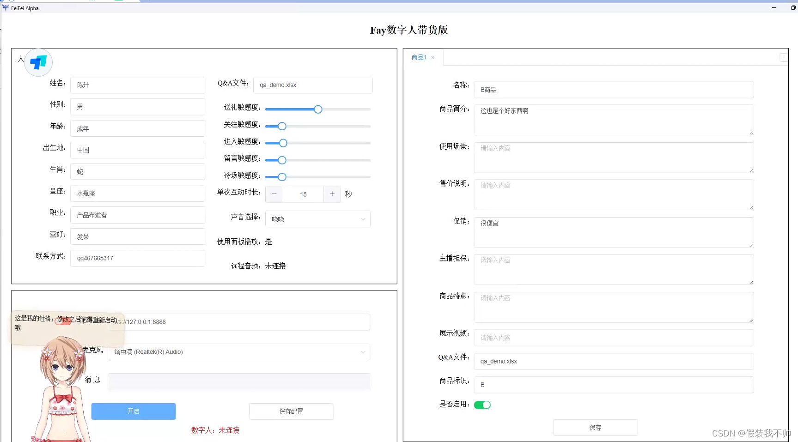Adjust the 冷场敏感度 slider handle
The image size is (798, 442).
282,177
